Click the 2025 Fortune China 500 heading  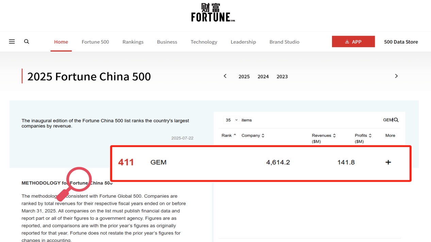tap(89, 76)
